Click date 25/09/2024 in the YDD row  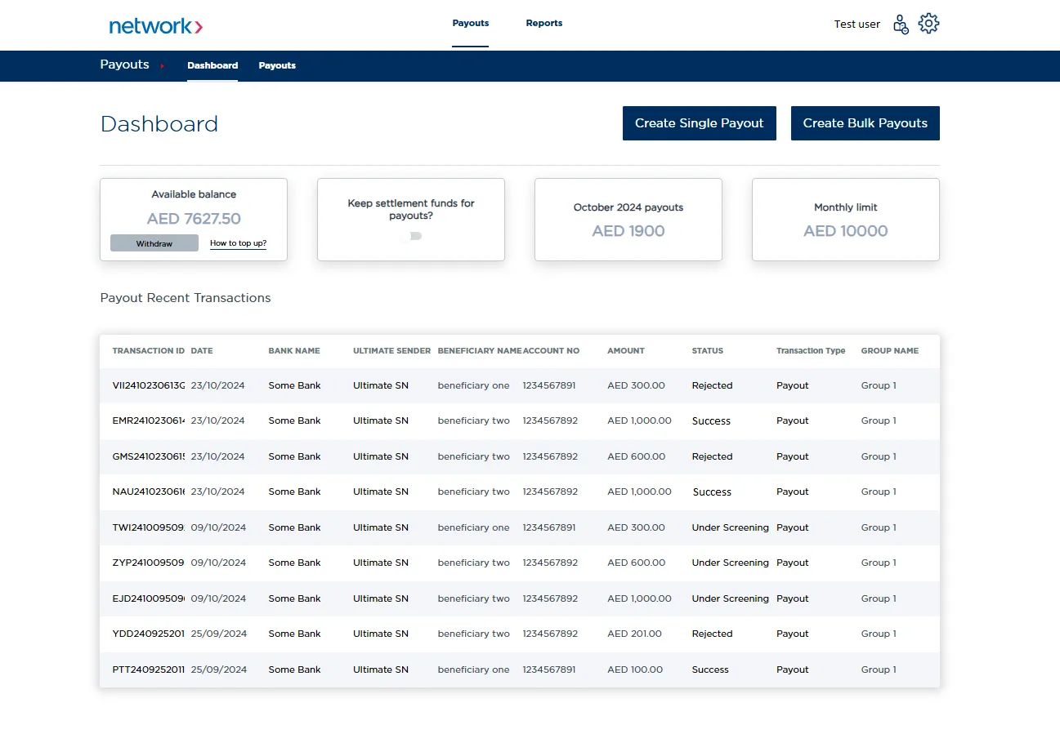218,634
